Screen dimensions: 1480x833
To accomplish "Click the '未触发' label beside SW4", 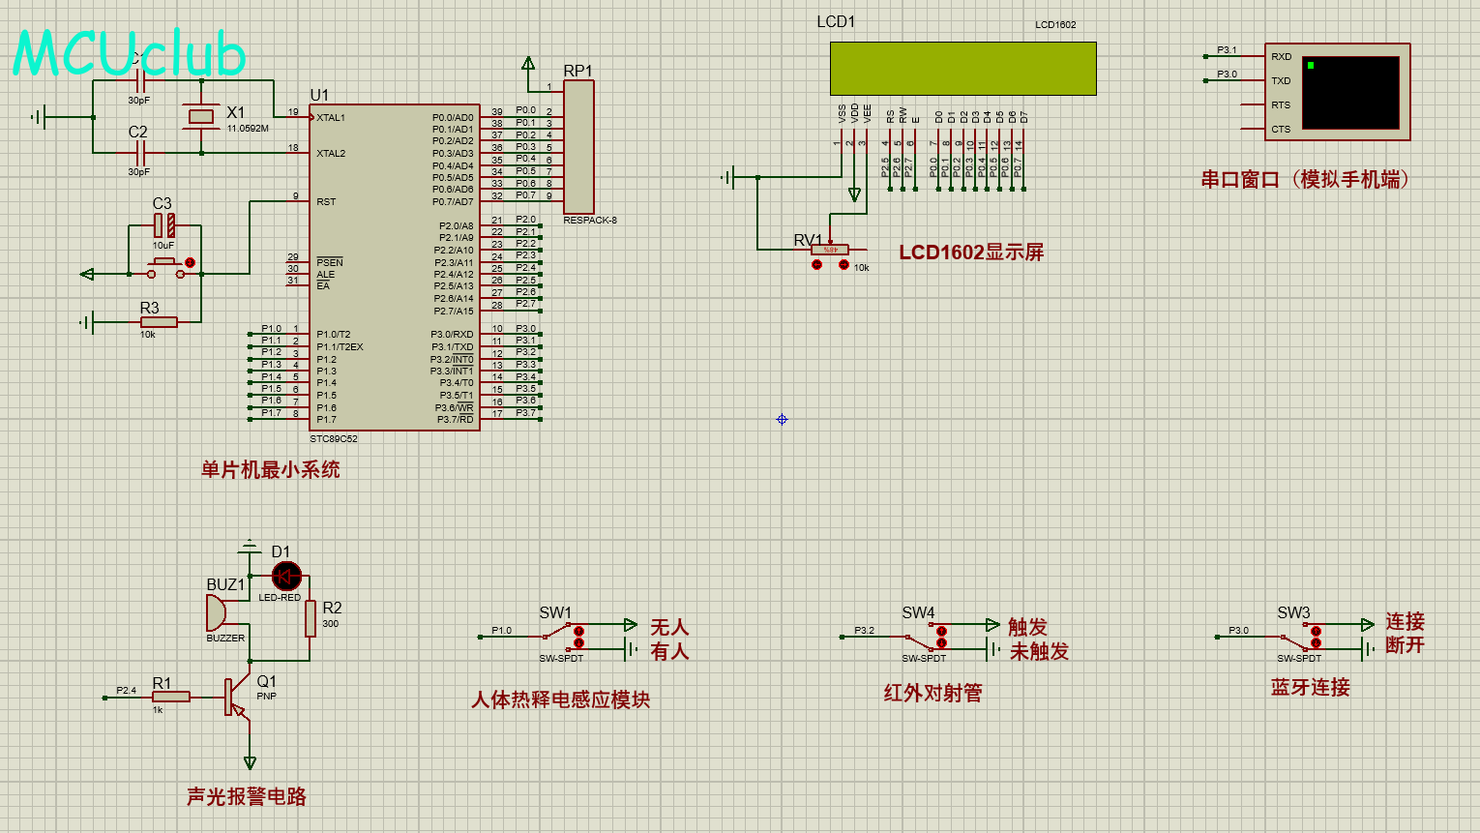I will 1039,651.
